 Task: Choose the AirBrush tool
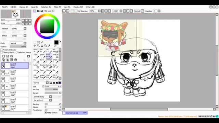click(55, 56)
